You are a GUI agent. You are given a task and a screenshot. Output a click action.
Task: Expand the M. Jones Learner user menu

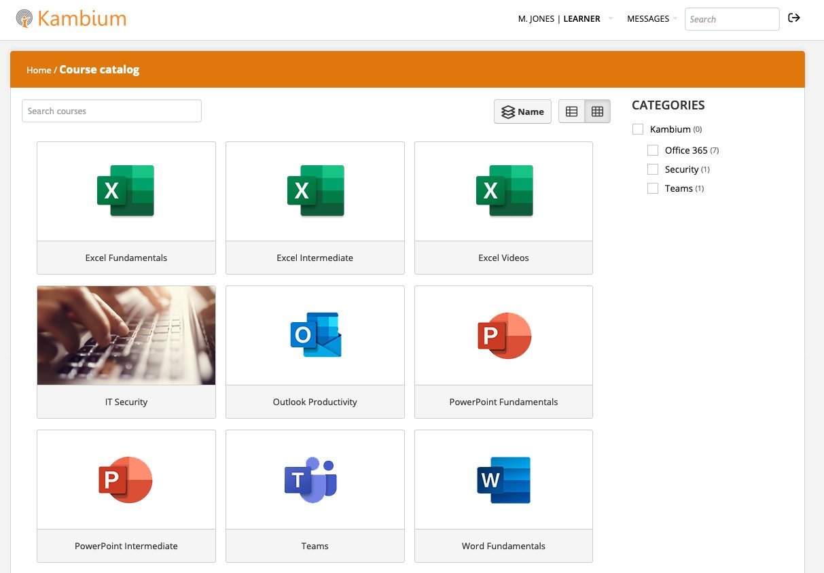click(x=565, y=19)
